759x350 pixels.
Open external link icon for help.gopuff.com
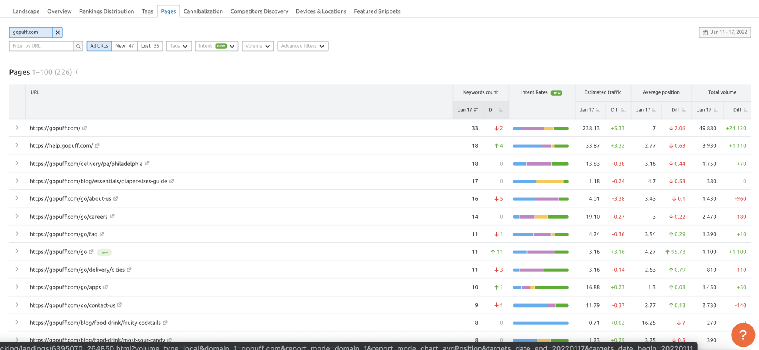point(97,146)
